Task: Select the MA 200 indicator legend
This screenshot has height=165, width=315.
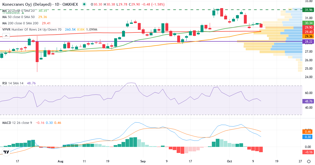Action: 20,23
